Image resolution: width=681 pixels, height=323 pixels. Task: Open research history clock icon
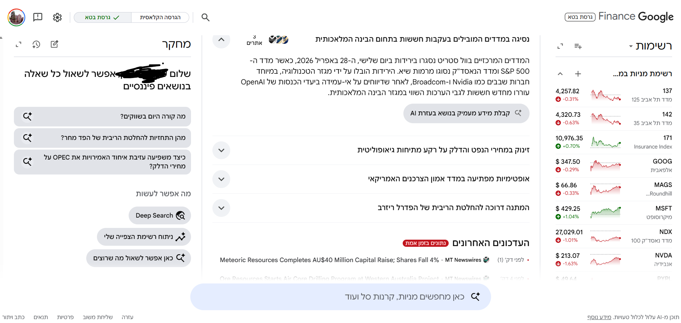coord(36,45)
